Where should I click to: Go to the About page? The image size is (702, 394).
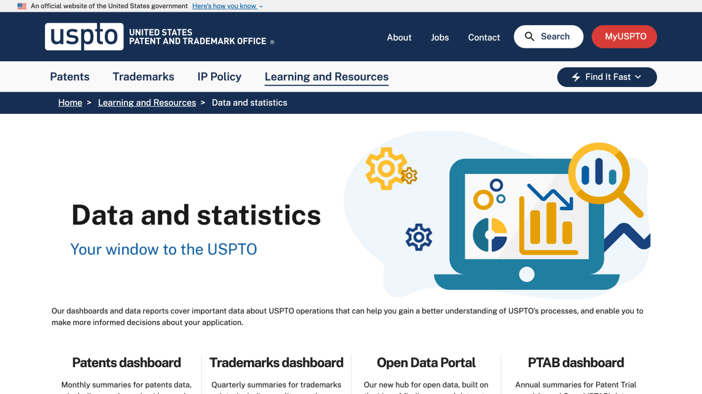point(399,37)
